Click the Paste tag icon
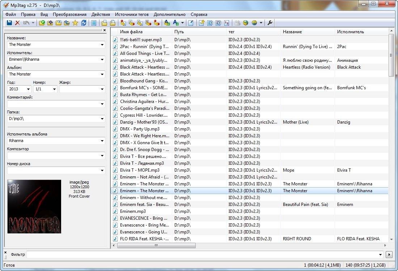This screenshot has height=271, width=398. click(113, 23)
